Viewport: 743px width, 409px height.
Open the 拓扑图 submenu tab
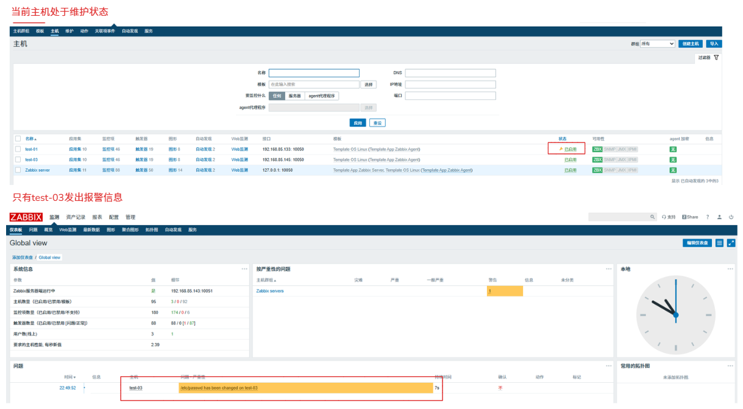(152, 230)
